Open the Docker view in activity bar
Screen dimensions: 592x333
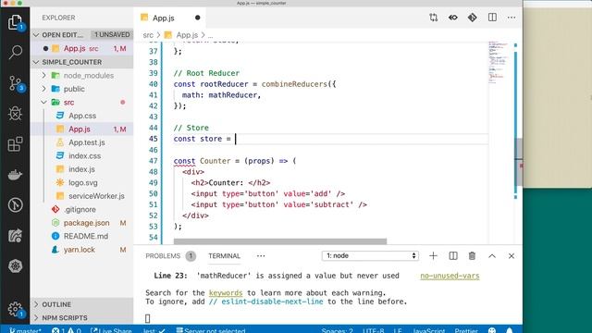(x=15, y=175)
